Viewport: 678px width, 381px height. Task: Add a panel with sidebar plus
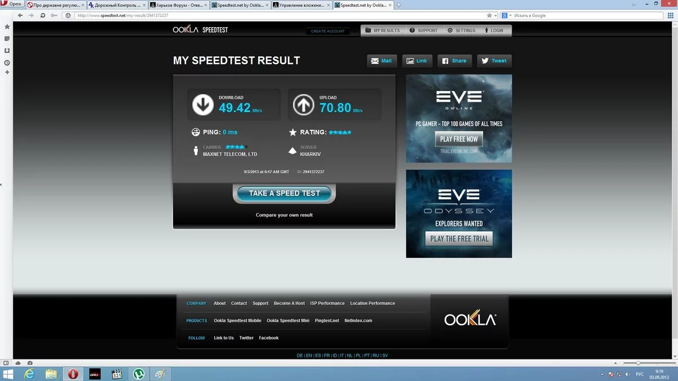[x=7, y=72]
